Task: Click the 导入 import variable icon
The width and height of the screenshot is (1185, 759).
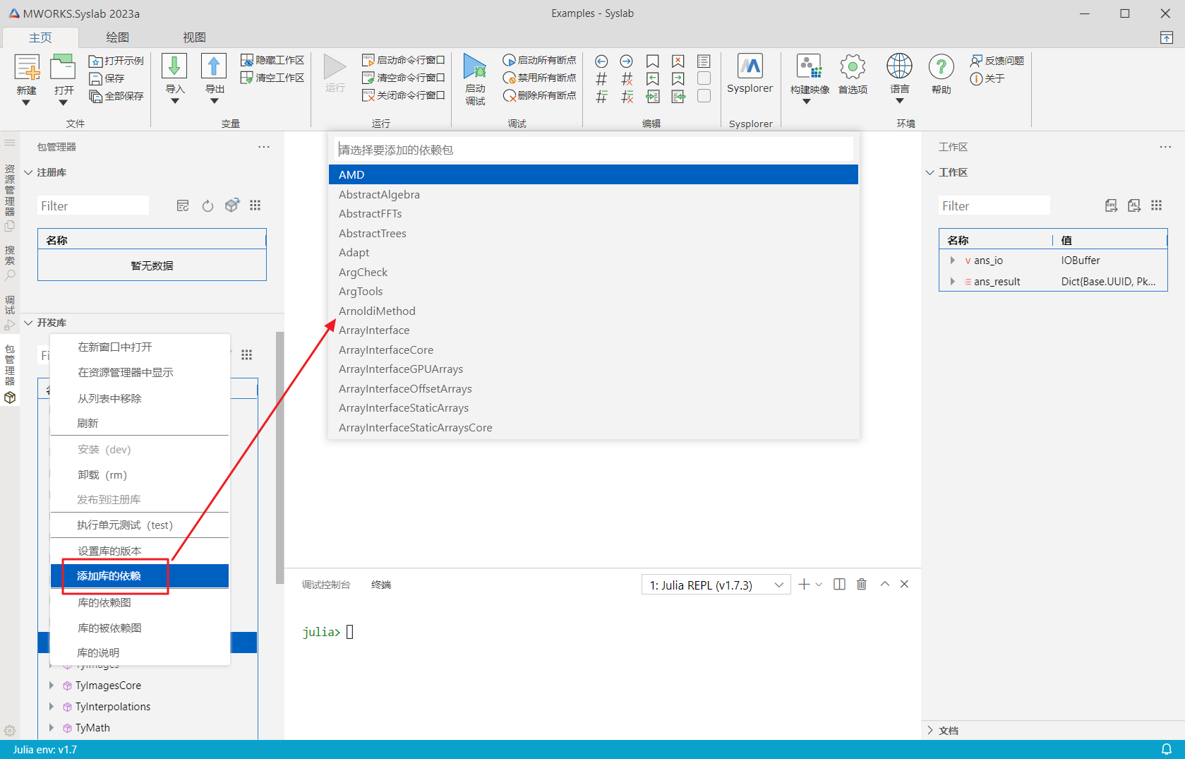Action: coord(174,66)
